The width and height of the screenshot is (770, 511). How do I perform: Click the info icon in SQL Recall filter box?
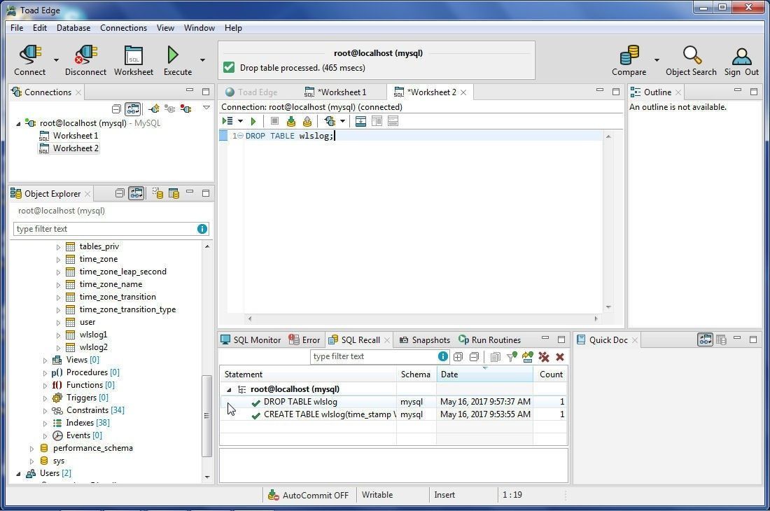pos(443,356)
